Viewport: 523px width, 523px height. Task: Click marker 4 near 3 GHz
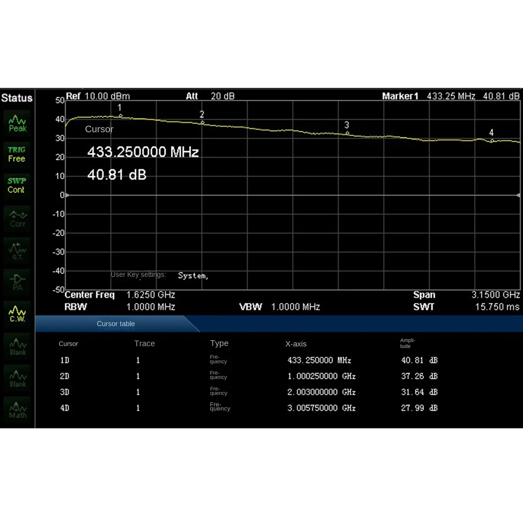pos(492,140)
